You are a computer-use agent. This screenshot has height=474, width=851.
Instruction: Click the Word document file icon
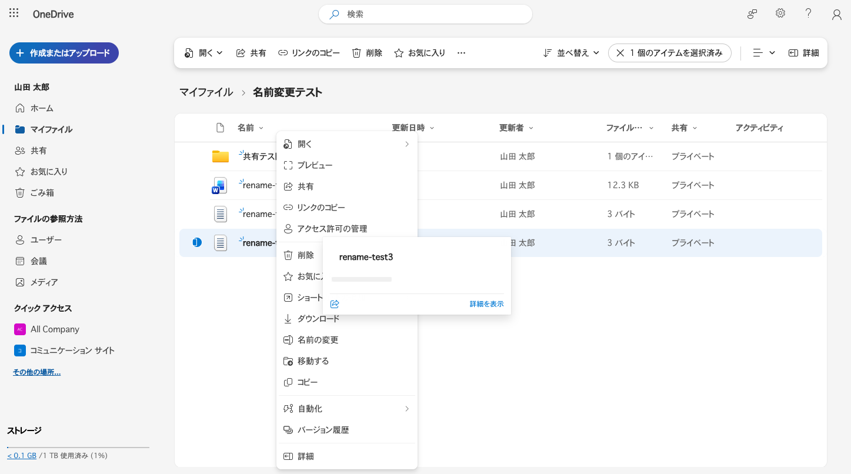click(x=219, y=185)
